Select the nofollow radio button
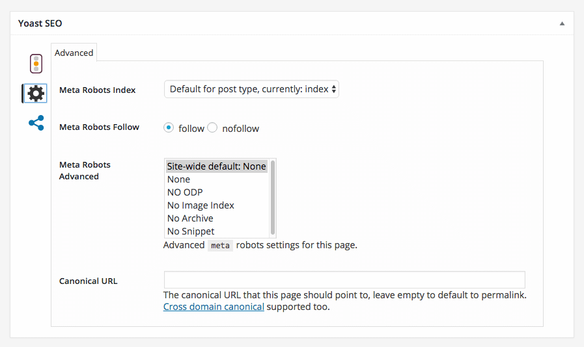Image resolution: width=584 pixels, height=347 pixels. coord(212,127)
